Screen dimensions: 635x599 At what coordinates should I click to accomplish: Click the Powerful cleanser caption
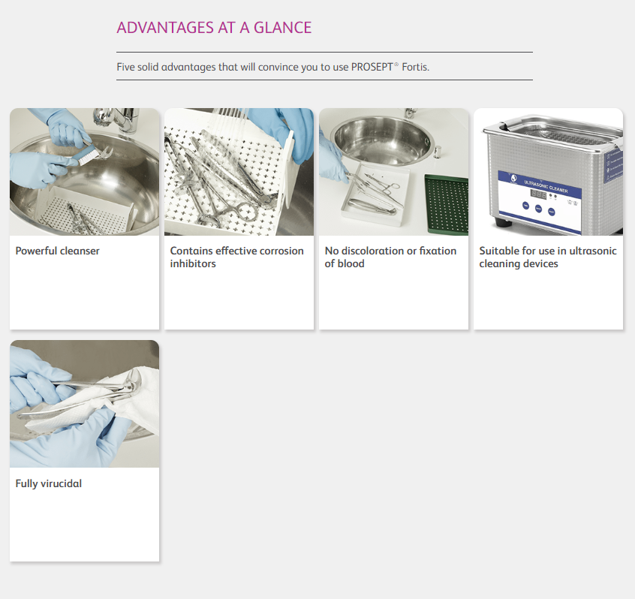58,251
